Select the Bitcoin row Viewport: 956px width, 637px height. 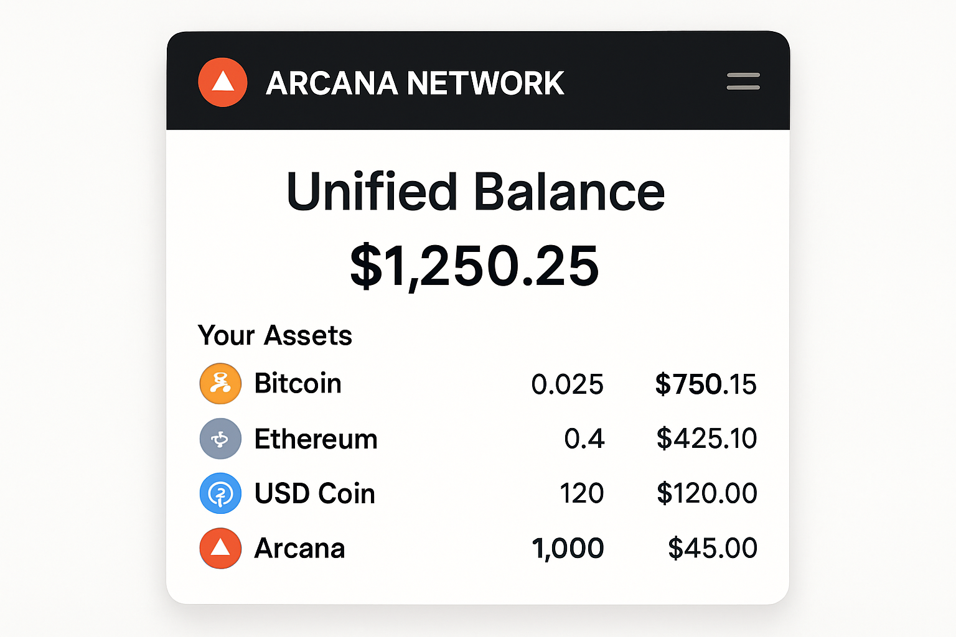pos(473,384)
